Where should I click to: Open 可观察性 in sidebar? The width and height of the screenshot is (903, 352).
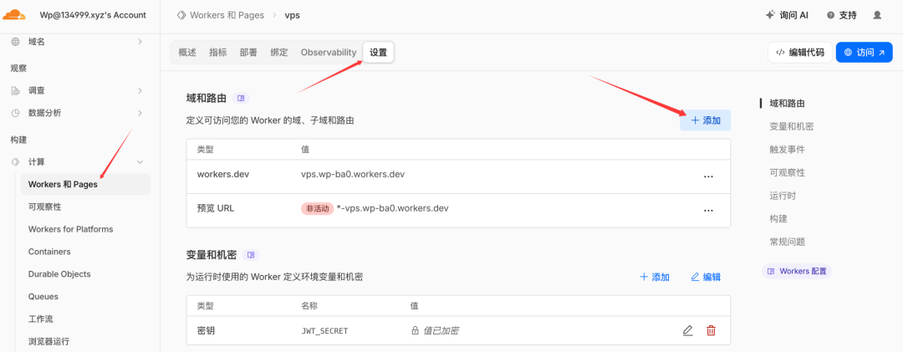[44, 207]
